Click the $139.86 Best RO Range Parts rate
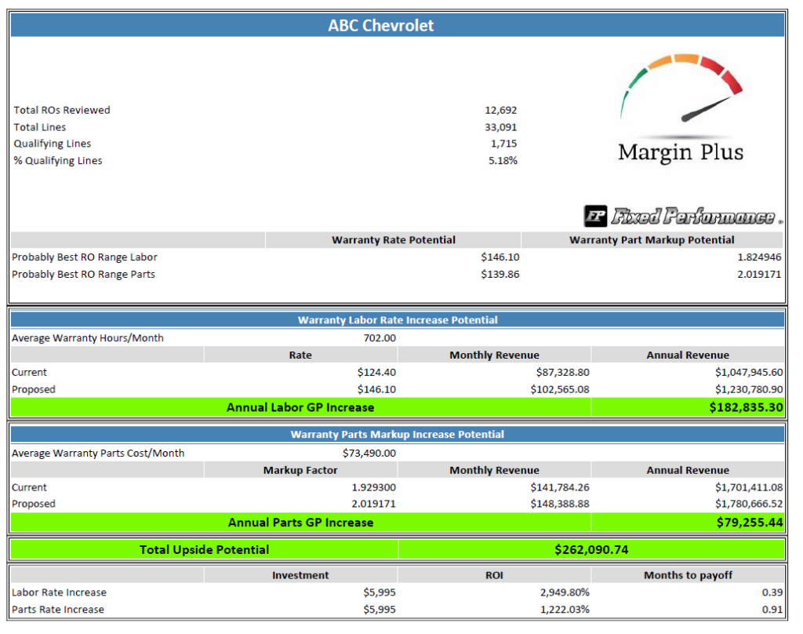The image size is (803, 634). pos(500,274)
